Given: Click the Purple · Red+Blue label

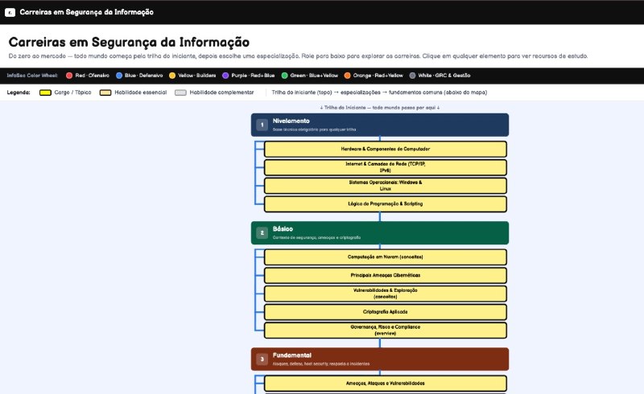Looking at the screenshot, I should pos(253,76).
